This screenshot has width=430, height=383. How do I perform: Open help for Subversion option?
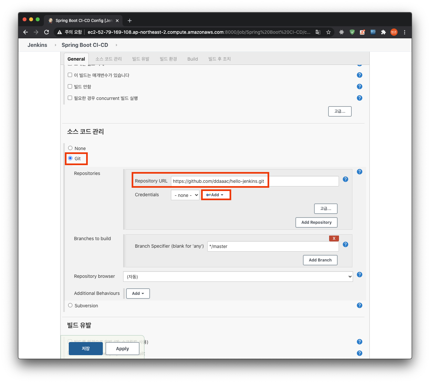(x=360, y=305)
